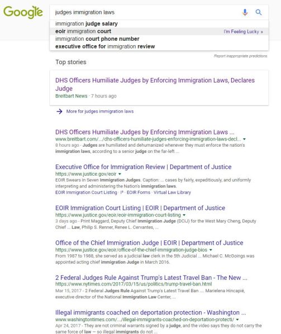This screenshot has height=334, width=281.
Task: Open dropdown arrow beside eoir-immigration-court-listing URL
Action: (184, 215)
